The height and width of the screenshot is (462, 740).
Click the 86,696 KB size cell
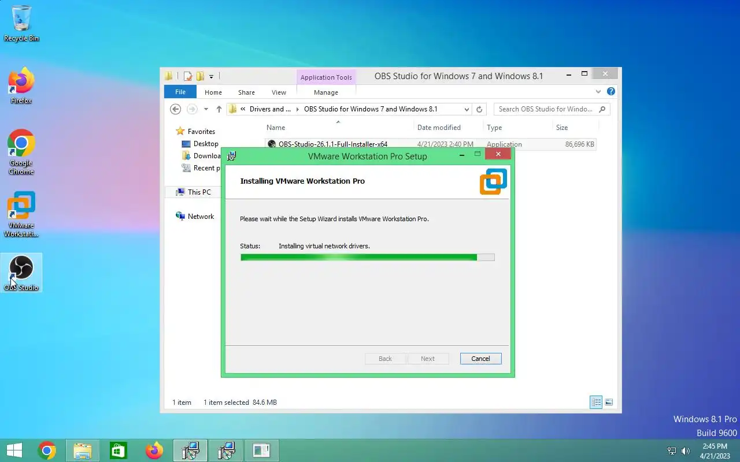580,144
